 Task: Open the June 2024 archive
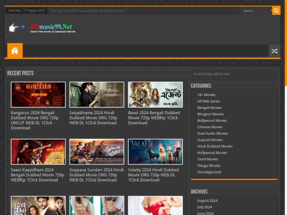pos(205,213)
